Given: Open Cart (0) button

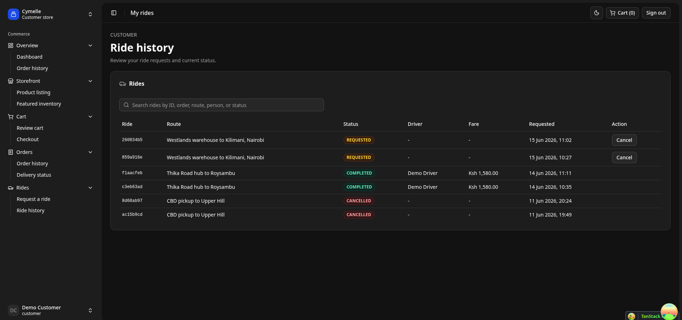Looking at the screenshot, I should click(622, 13).
